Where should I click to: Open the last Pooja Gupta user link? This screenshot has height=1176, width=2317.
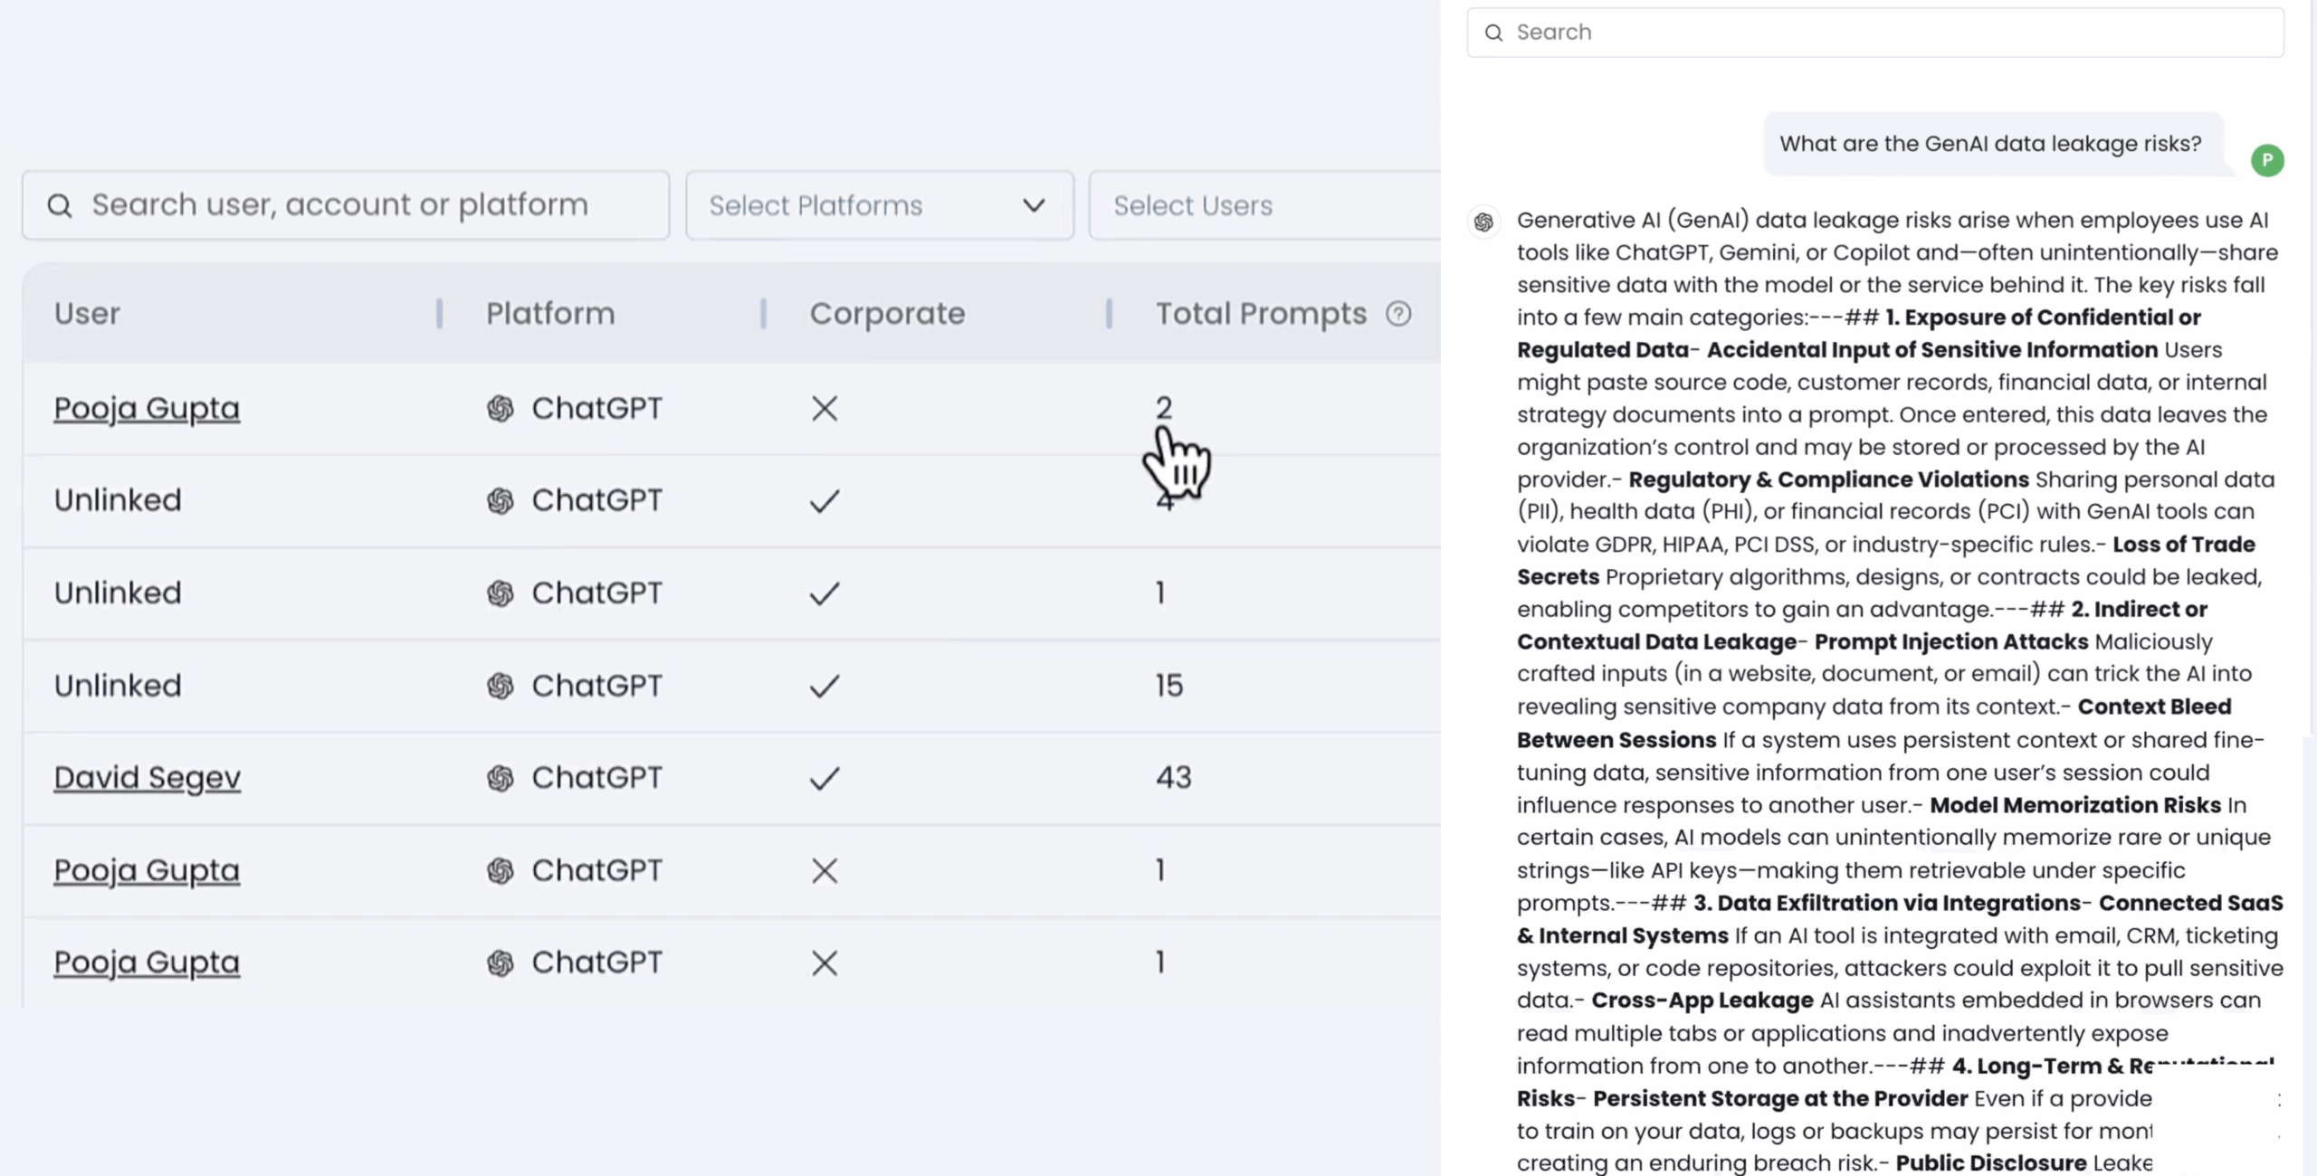tap(147, 963)
